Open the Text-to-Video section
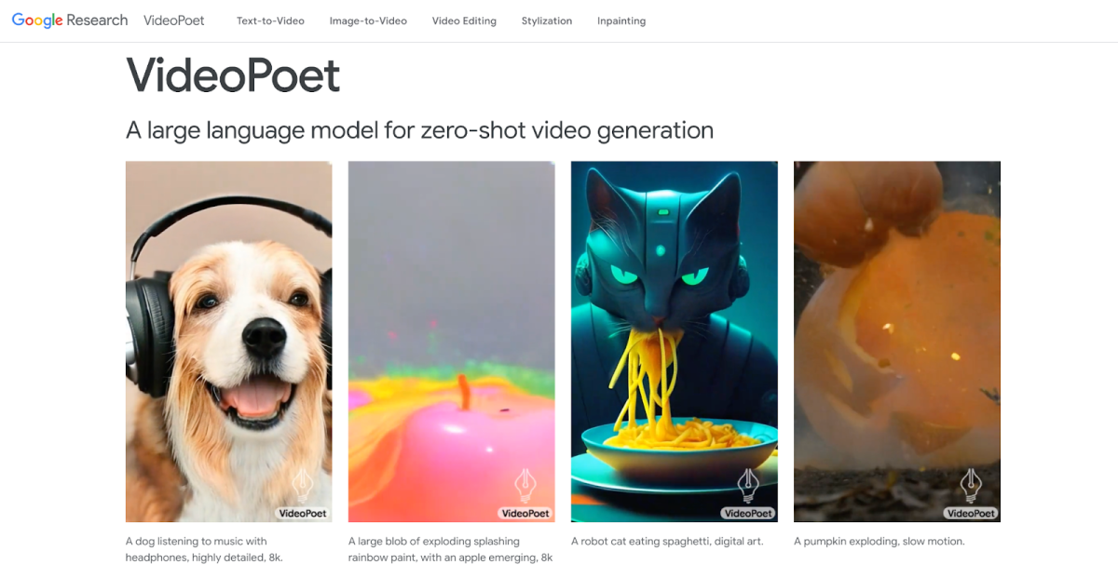The width and height of the screenshot is (1118, 578). pyautogui.click(x=270, y=20)
